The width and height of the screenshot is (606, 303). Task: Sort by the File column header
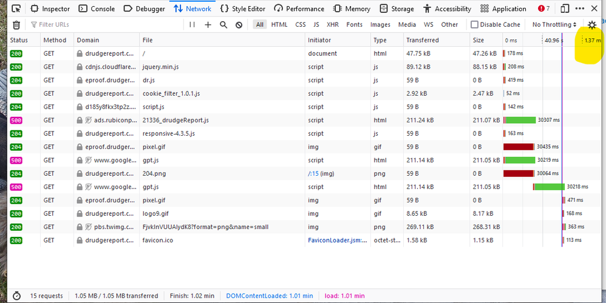[222, 40]
